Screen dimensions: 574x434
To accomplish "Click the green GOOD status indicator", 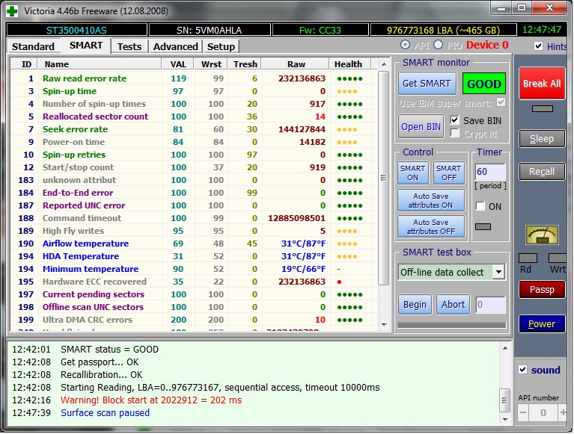I will (x=483, y=84).
